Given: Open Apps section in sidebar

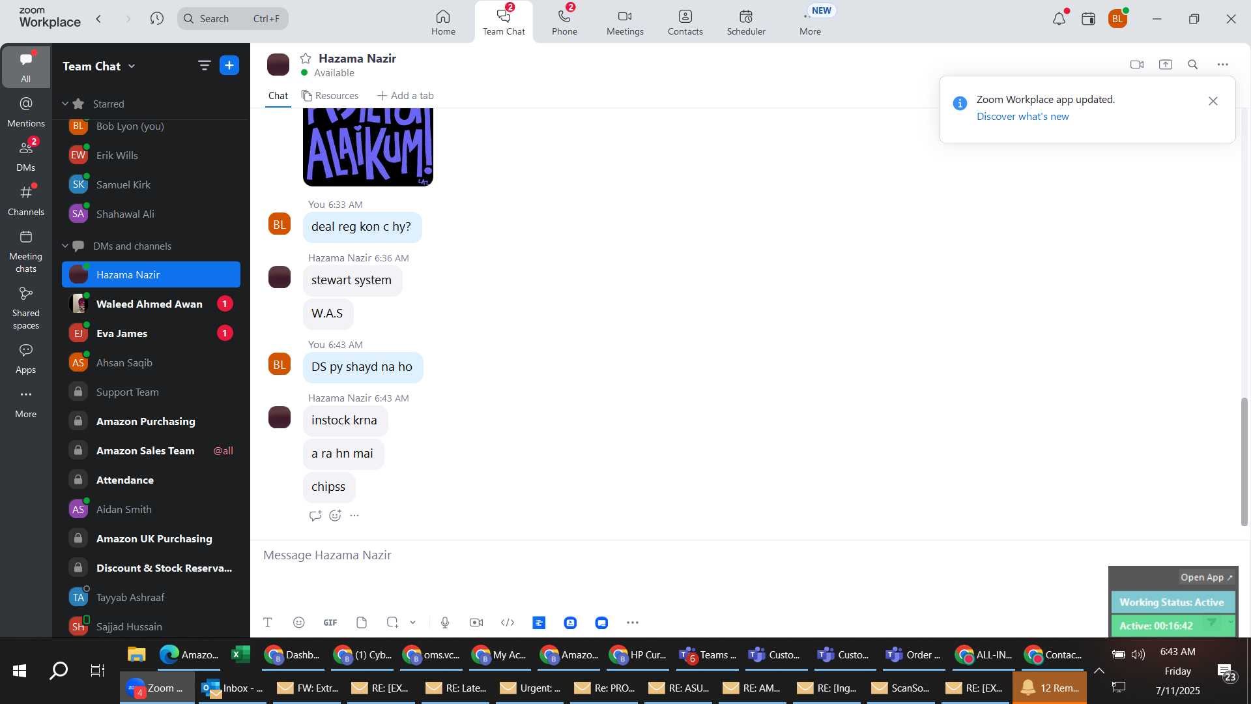Looking at the screenshot, I should (x=26, y=358).
